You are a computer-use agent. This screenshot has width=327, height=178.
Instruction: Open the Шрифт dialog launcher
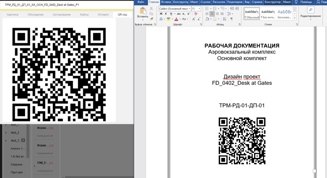coord(201,25)
